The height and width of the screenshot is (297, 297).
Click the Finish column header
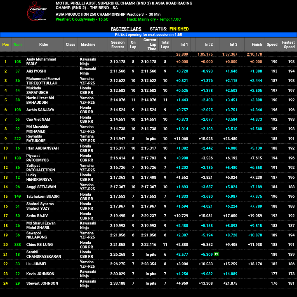[255, 44]
